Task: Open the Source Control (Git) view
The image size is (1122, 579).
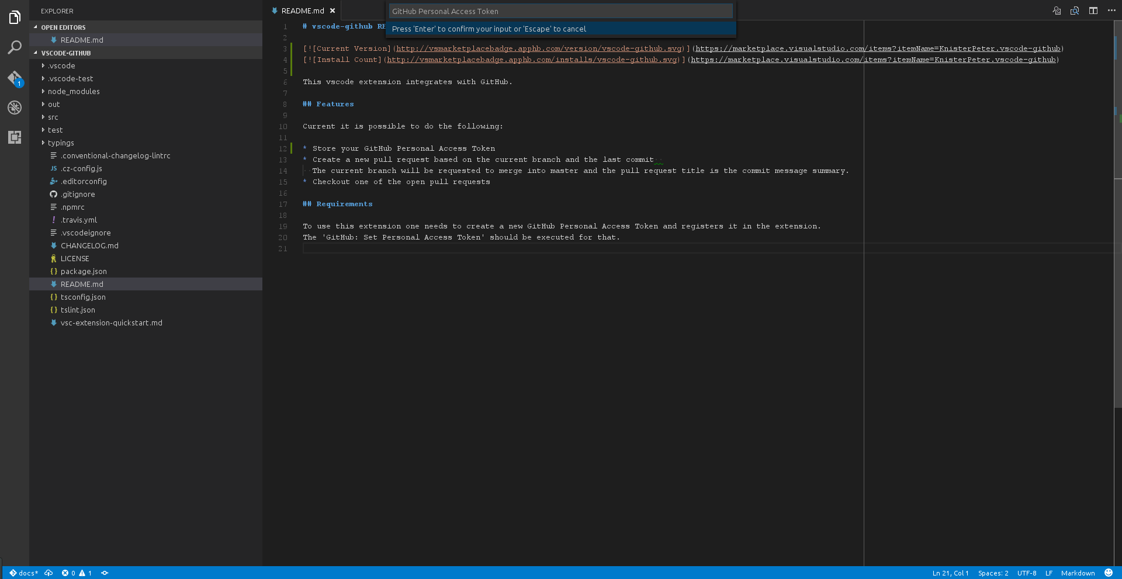Action: click(x=15, y=78)
